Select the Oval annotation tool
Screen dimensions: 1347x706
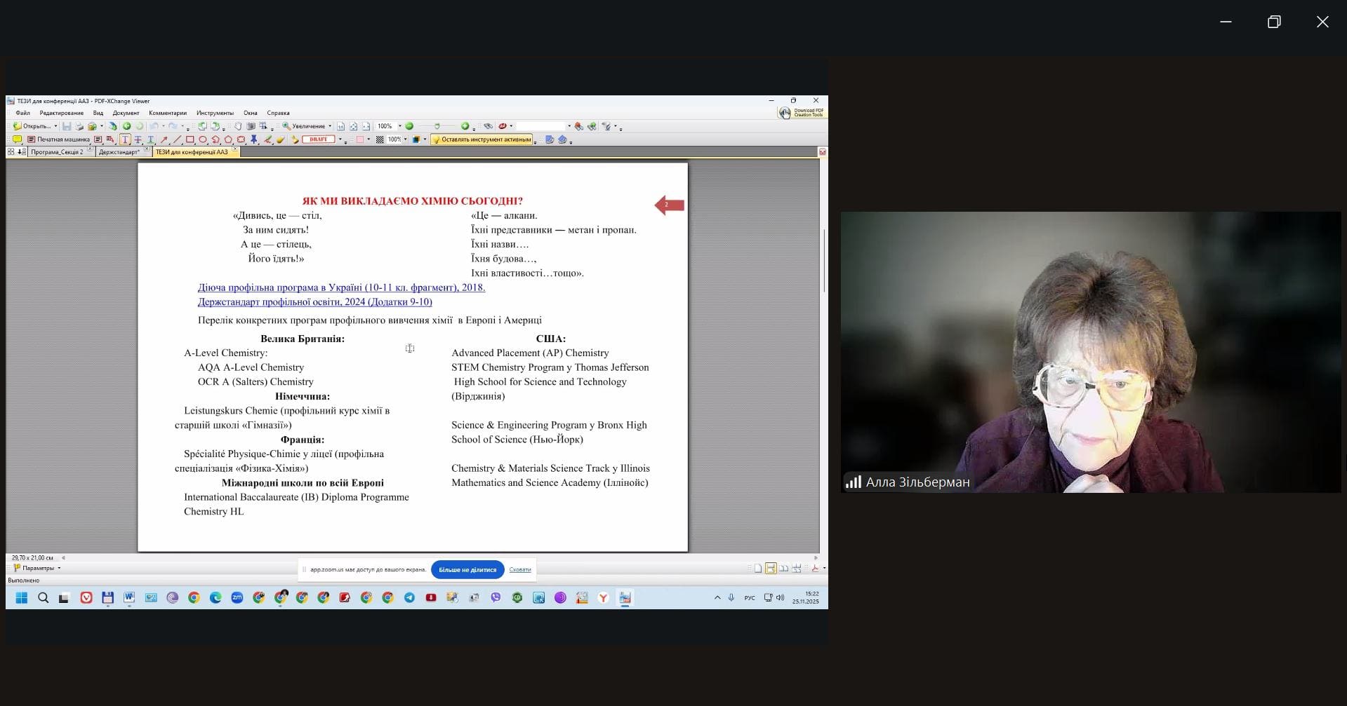[203, 140]
